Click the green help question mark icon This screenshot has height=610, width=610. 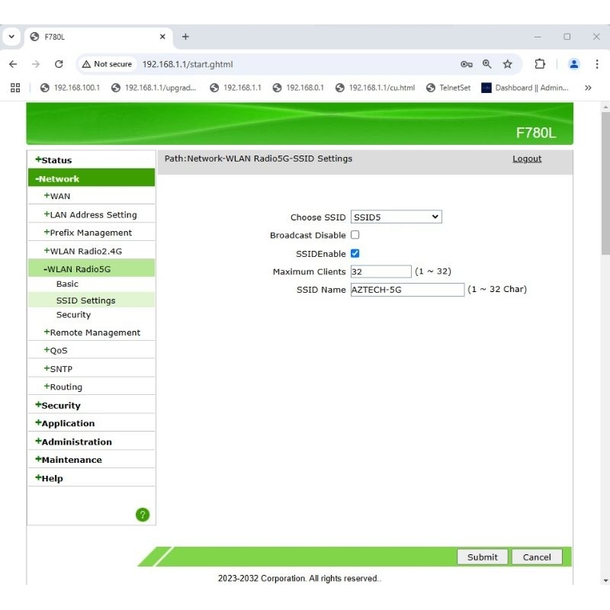pyautogui.click(x=143, y=515)
